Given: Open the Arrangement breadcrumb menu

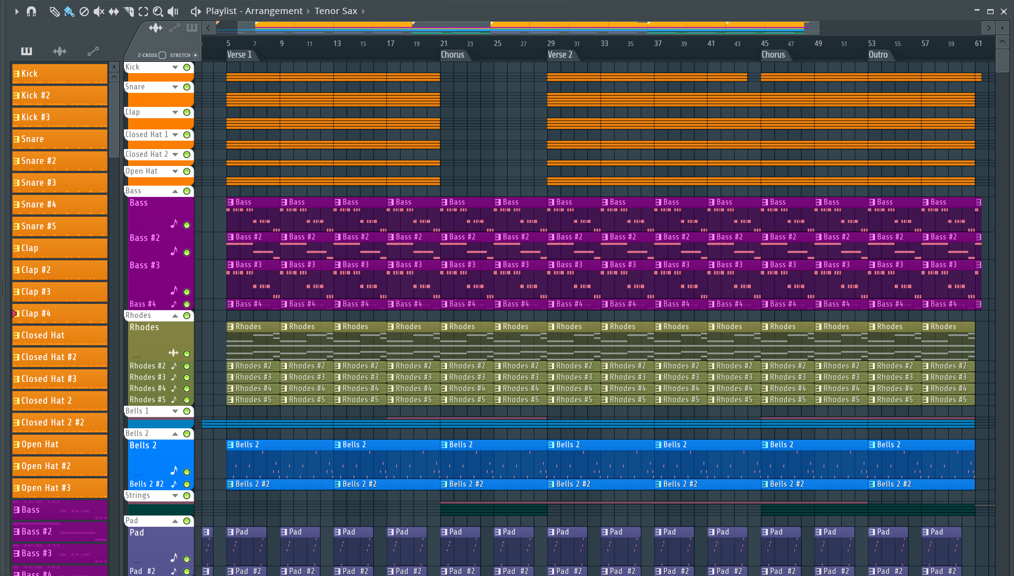Looking at the screenshot, I should (x=273, y=11).
